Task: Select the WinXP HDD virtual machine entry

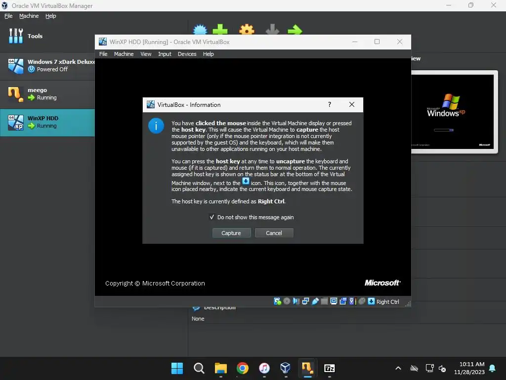Action: pos(47,122)
